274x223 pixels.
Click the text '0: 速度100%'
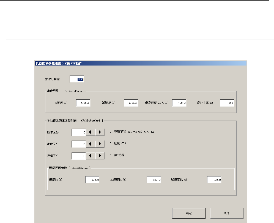pos(118,143)
